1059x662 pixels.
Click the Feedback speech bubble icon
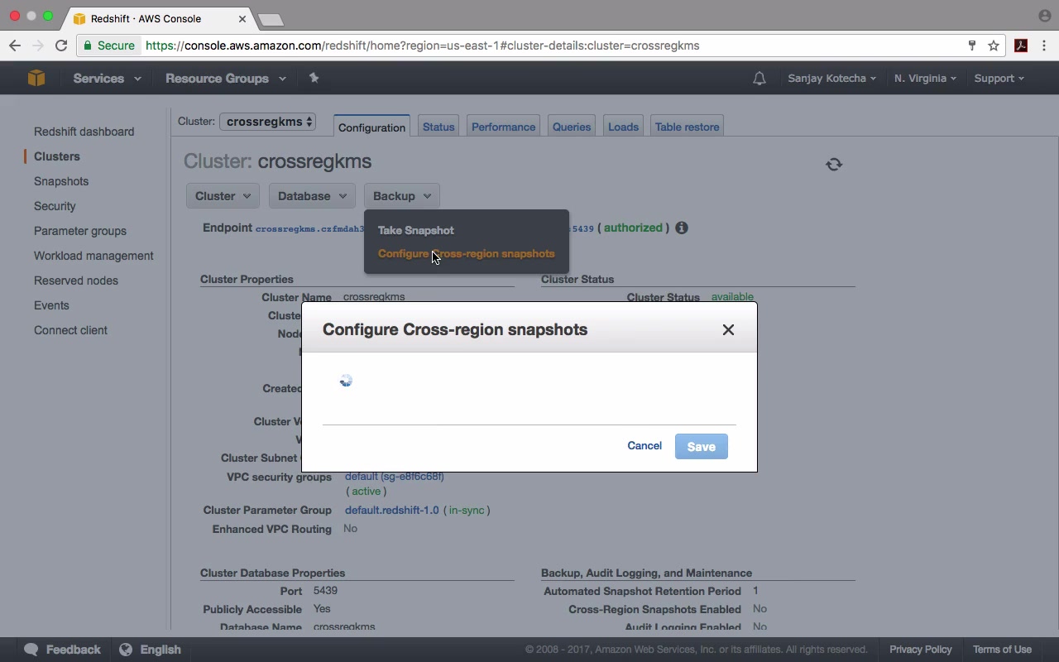coord(31,650)
